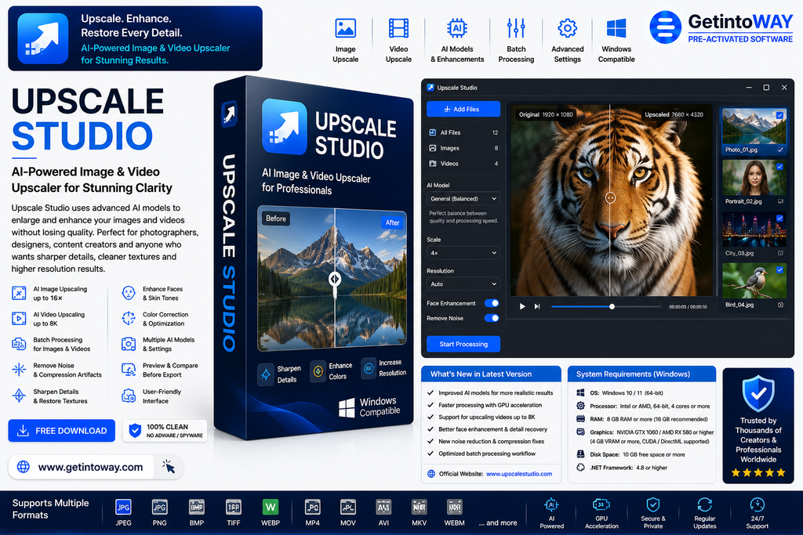Open Advanced Settings gear icon
This screenshot has height=535, width=803.
tap(568, 28)
